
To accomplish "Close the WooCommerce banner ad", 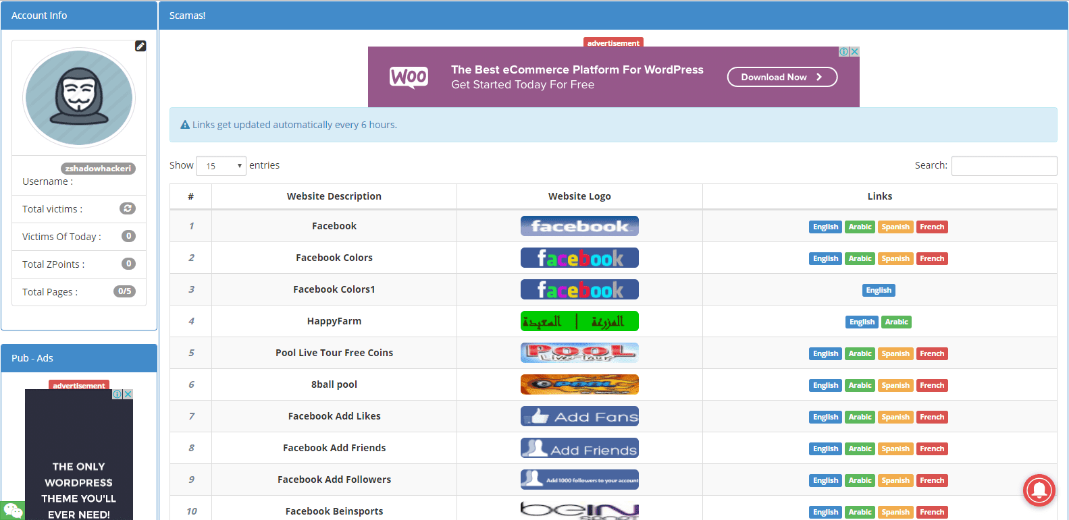I will 854,51.
